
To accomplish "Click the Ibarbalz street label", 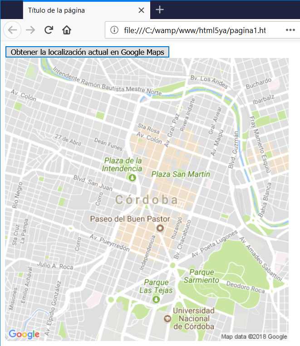I will tap(264, 100).
